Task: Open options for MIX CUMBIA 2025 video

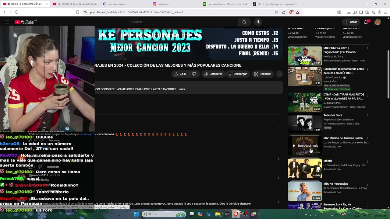Action: tap(368, 49)
